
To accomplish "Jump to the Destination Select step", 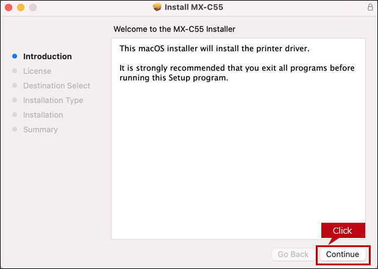I will point(56,86).
